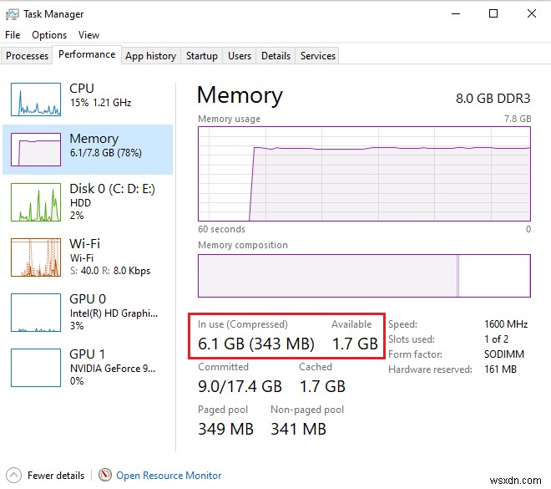Image resolution: width=551 pixels, height=489 pixels.
Task: Select the Wi-Fi throughput graph thumbnail
Action: coord(36,257)
